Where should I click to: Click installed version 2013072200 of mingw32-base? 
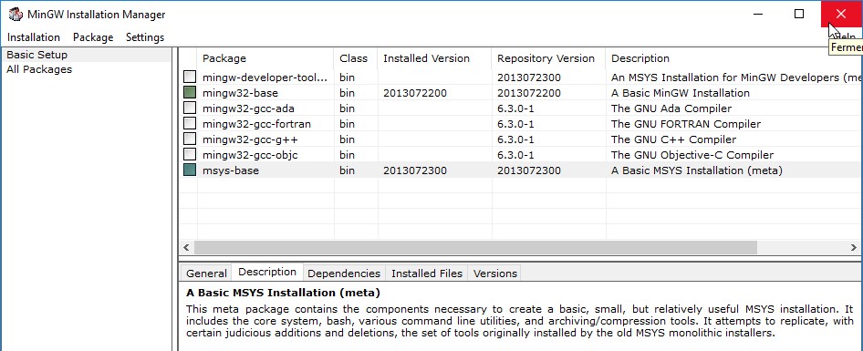click(415, 93)
